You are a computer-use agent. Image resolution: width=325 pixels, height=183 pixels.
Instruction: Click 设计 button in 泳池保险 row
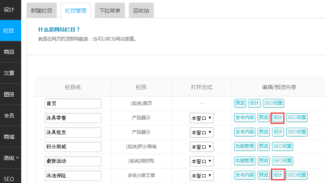click(x=278, y=175)
